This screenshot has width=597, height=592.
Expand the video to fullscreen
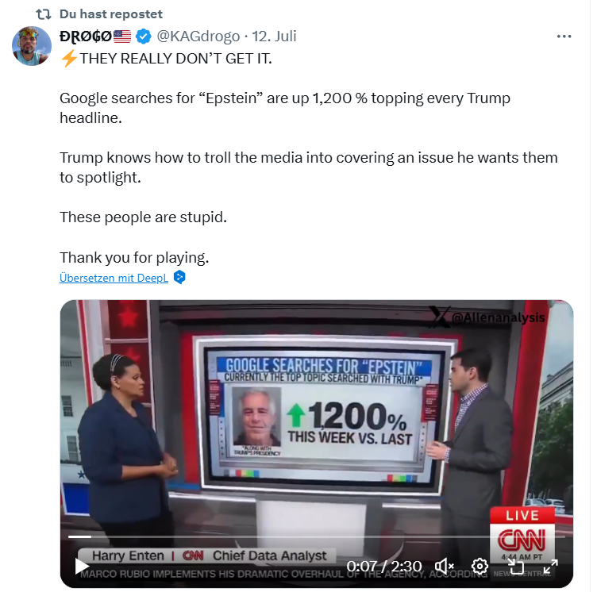click(550, 567)
